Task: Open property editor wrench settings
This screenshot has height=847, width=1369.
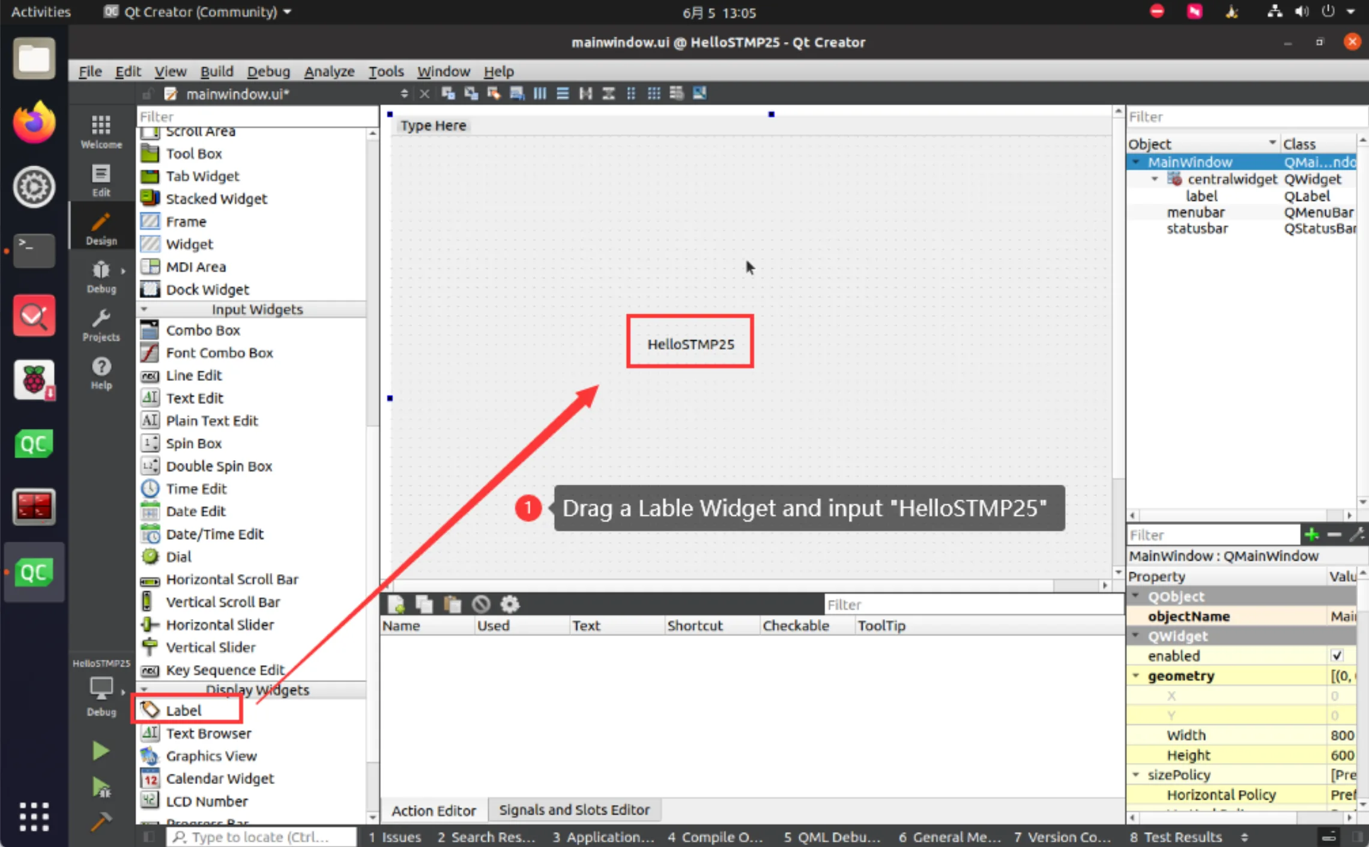Action: pos(1357,534)
